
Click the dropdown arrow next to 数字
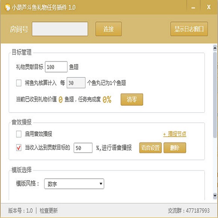(101, 184)
